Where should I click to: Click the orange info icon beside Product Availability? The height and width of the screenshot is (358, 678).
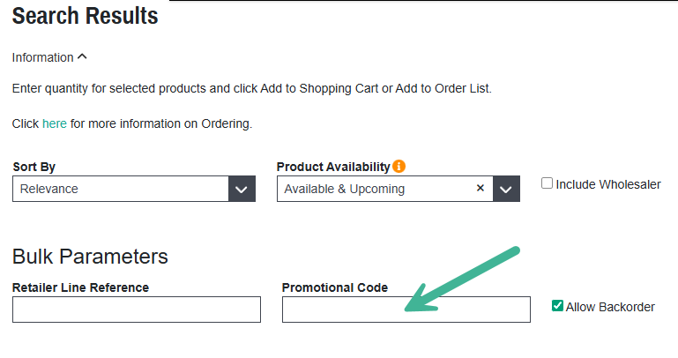click(399, 166)
